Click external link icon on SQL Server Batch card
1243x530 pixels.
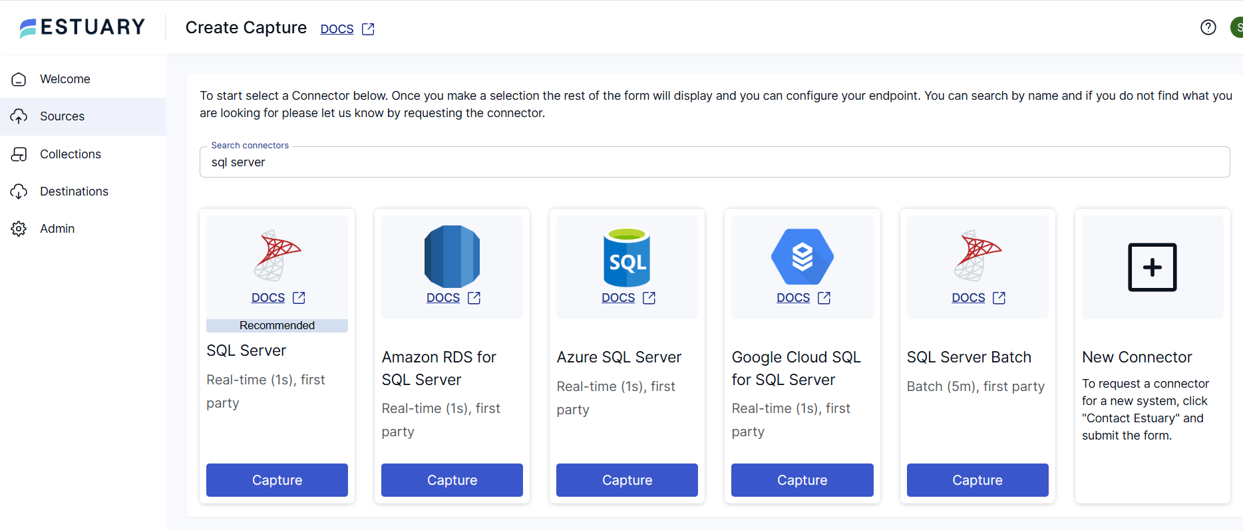[x=999, y=298]
